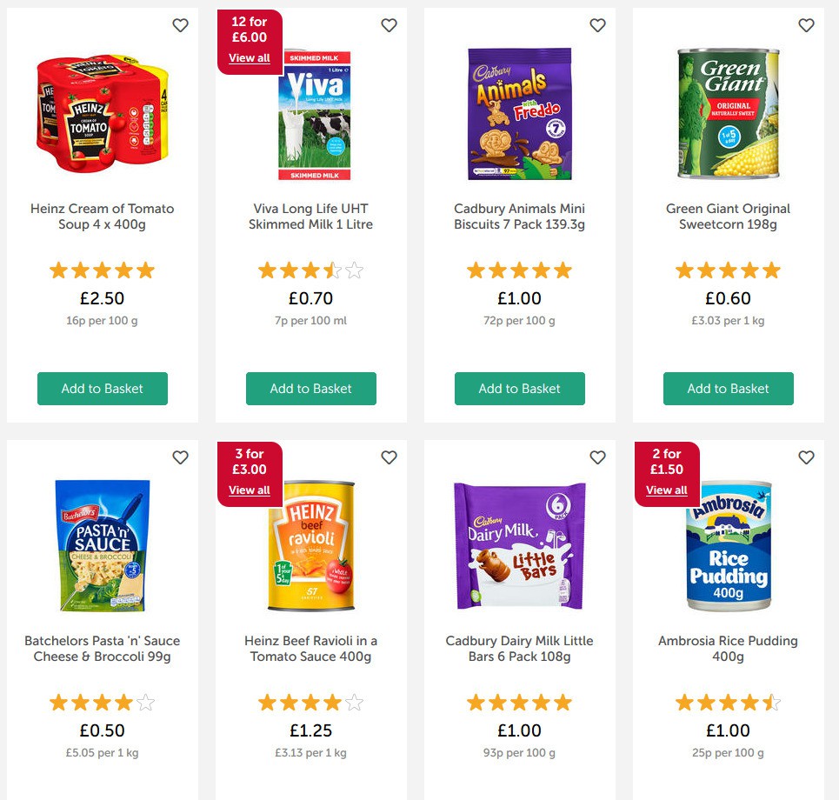
Task: Click the star rating under Viva Skimmed Milk
Action: [310, 270]
